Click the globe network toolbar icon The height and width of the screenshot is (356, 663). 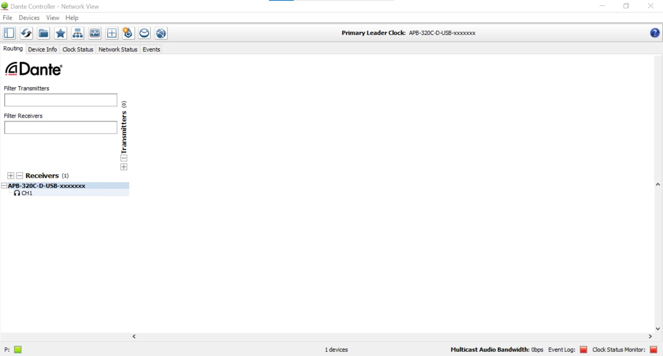click(161, 33)
